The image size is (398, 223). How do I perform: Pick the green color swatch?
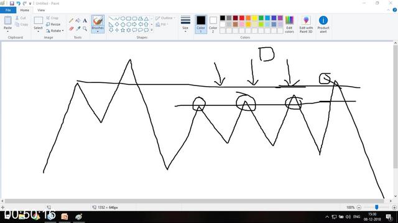click(x=261, y=18)
